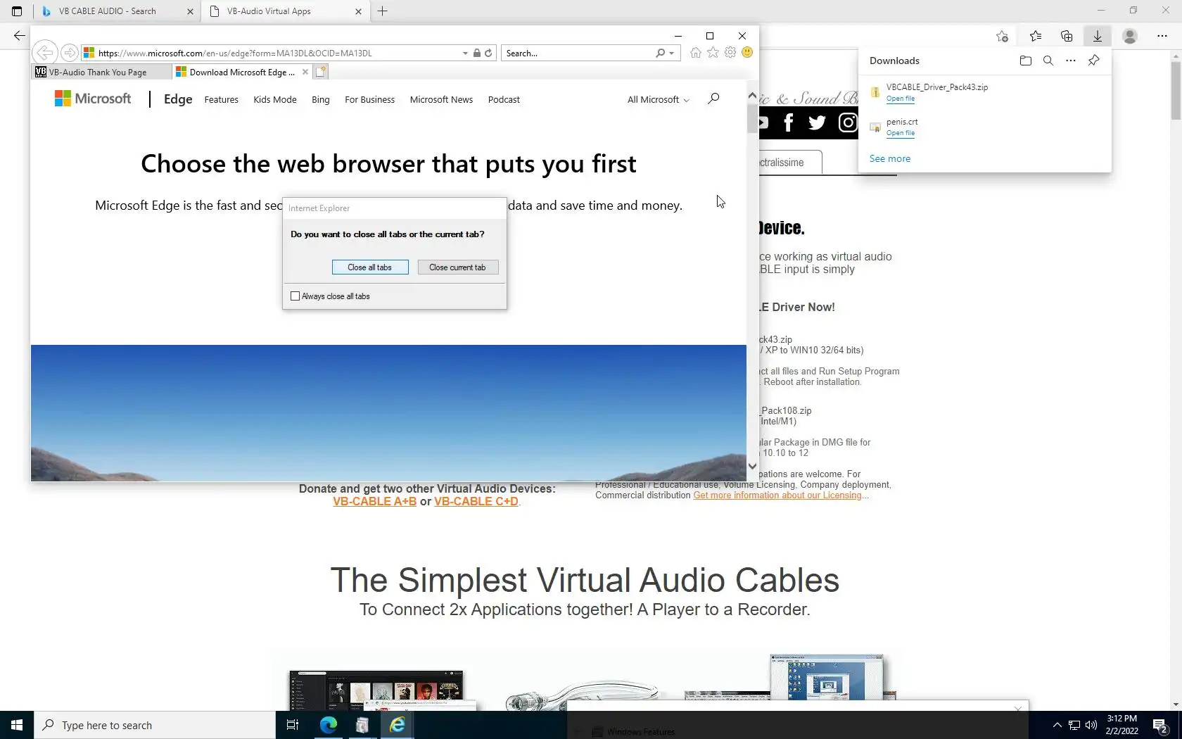Screen dimensions: 1182x739
Task: Expand the All Microsoft dropdown
Action: [x=659, y=100]
